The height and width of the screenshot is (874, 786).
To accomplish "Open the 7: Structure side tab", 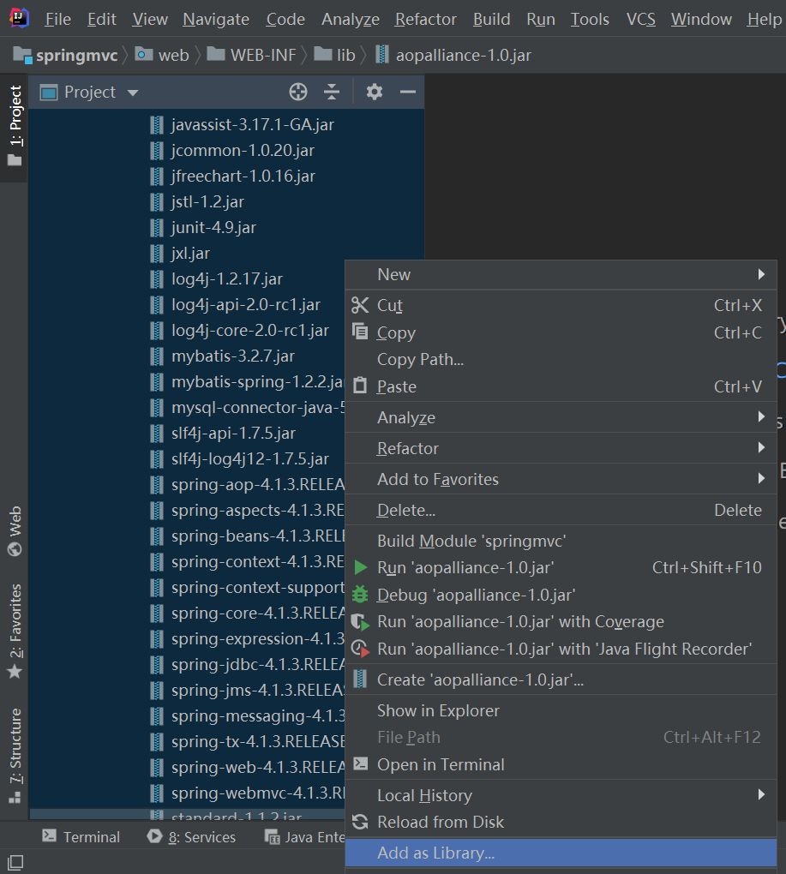I will click(x=15, y=756).
